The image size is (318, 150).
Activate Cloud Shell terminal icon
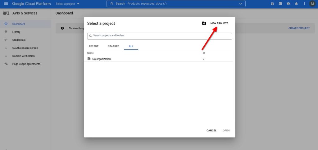pyautogui.click(x=280, y=4)
